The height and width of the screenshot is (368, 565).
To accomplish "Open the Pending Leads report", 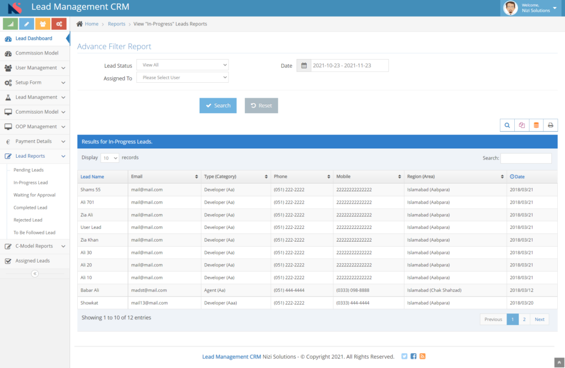I will [29, 170].
